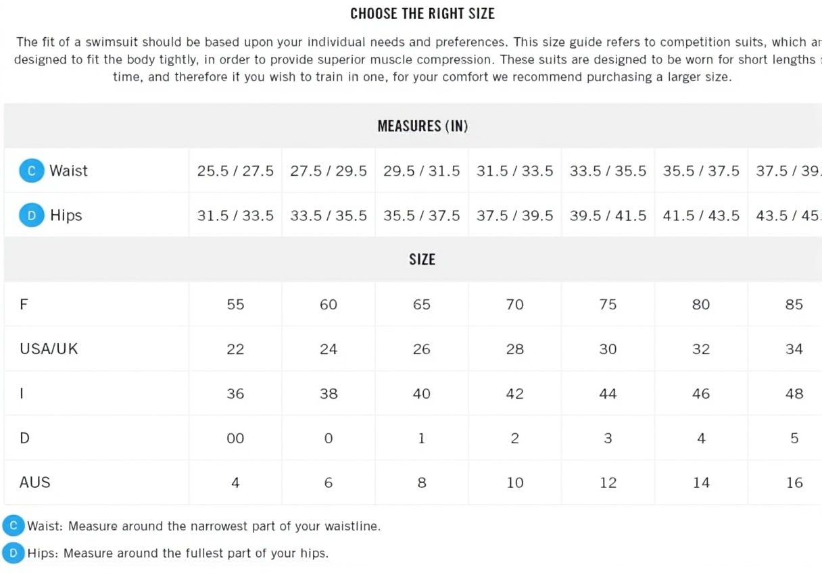The width and height of the screenshot is (822, 573).
Task: Click the MEASURES (IN) table header
Action: click(x=422, y=126)
